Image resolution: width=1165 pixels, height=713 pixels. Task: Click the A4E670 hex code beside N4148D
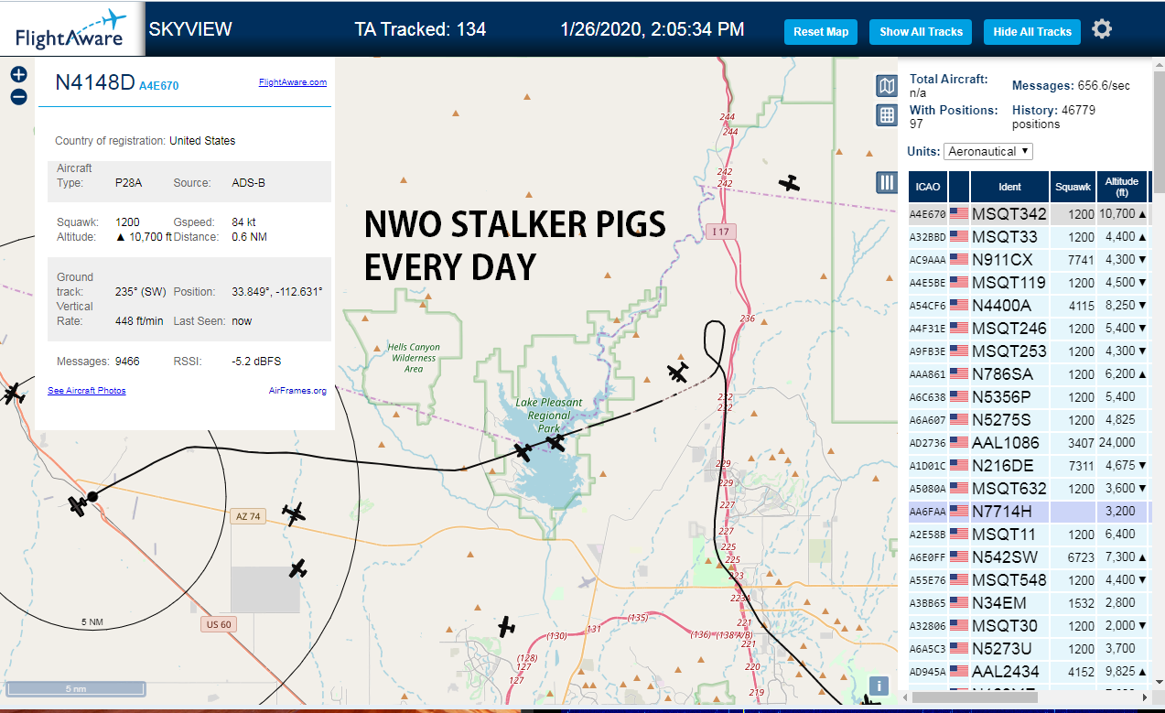pos(159,86)
